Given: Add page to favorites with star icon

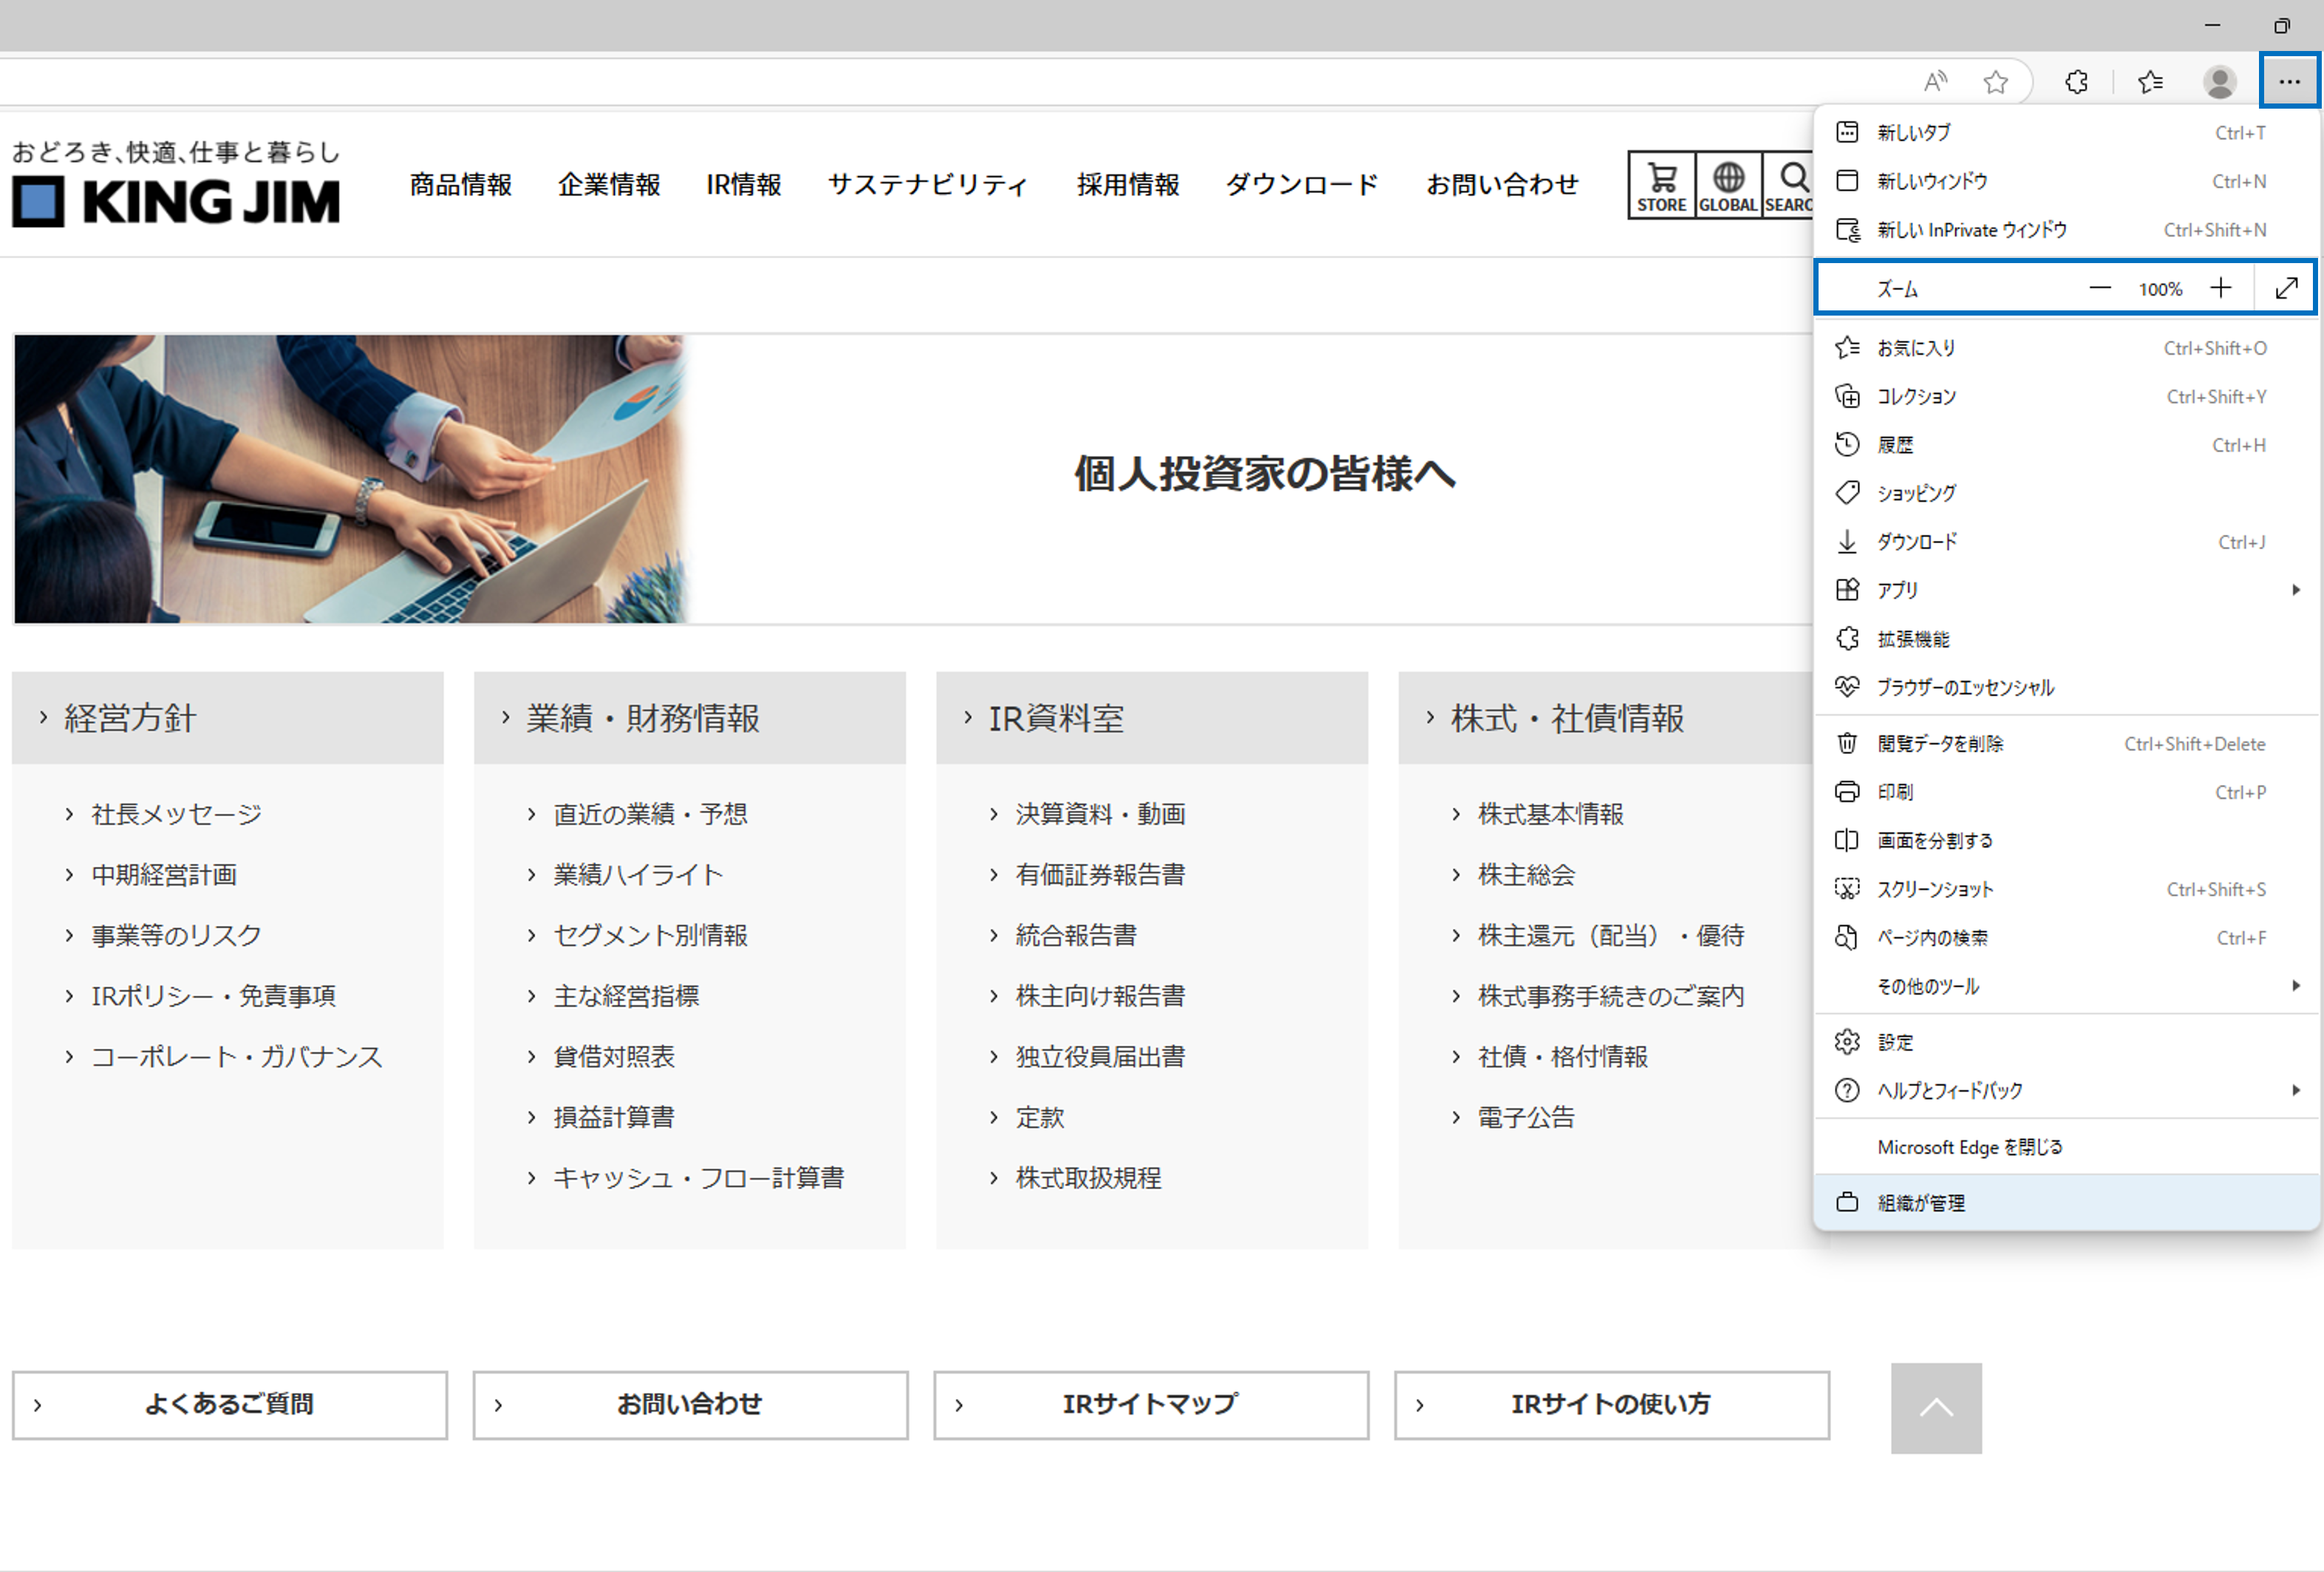Looking at the screenshot, I should (1995, 82).
